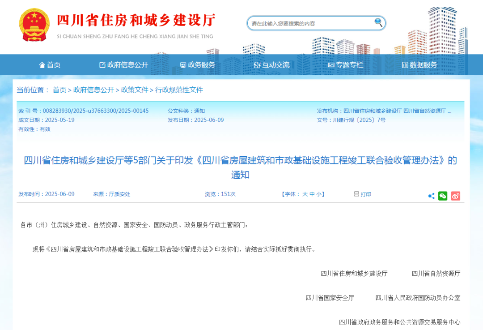Click the blue share icon

click(x=431, y=196)
